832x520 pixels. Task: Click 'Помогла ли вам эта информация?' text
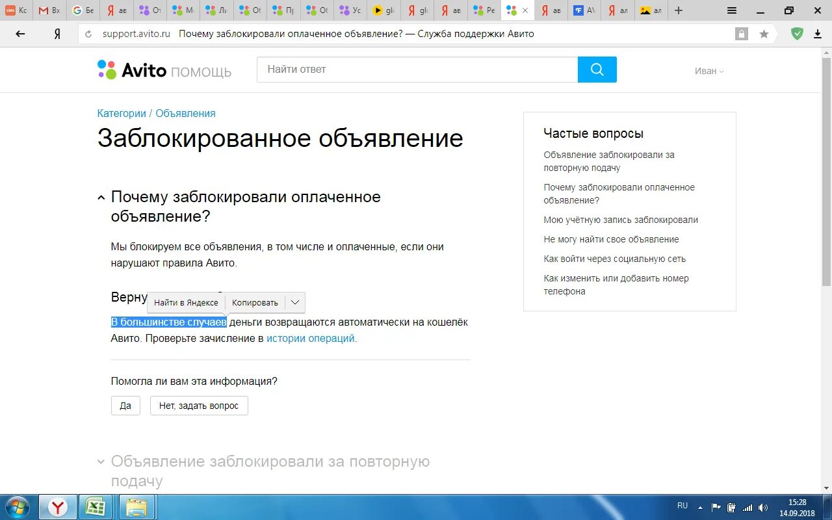(x=194, y=381)
